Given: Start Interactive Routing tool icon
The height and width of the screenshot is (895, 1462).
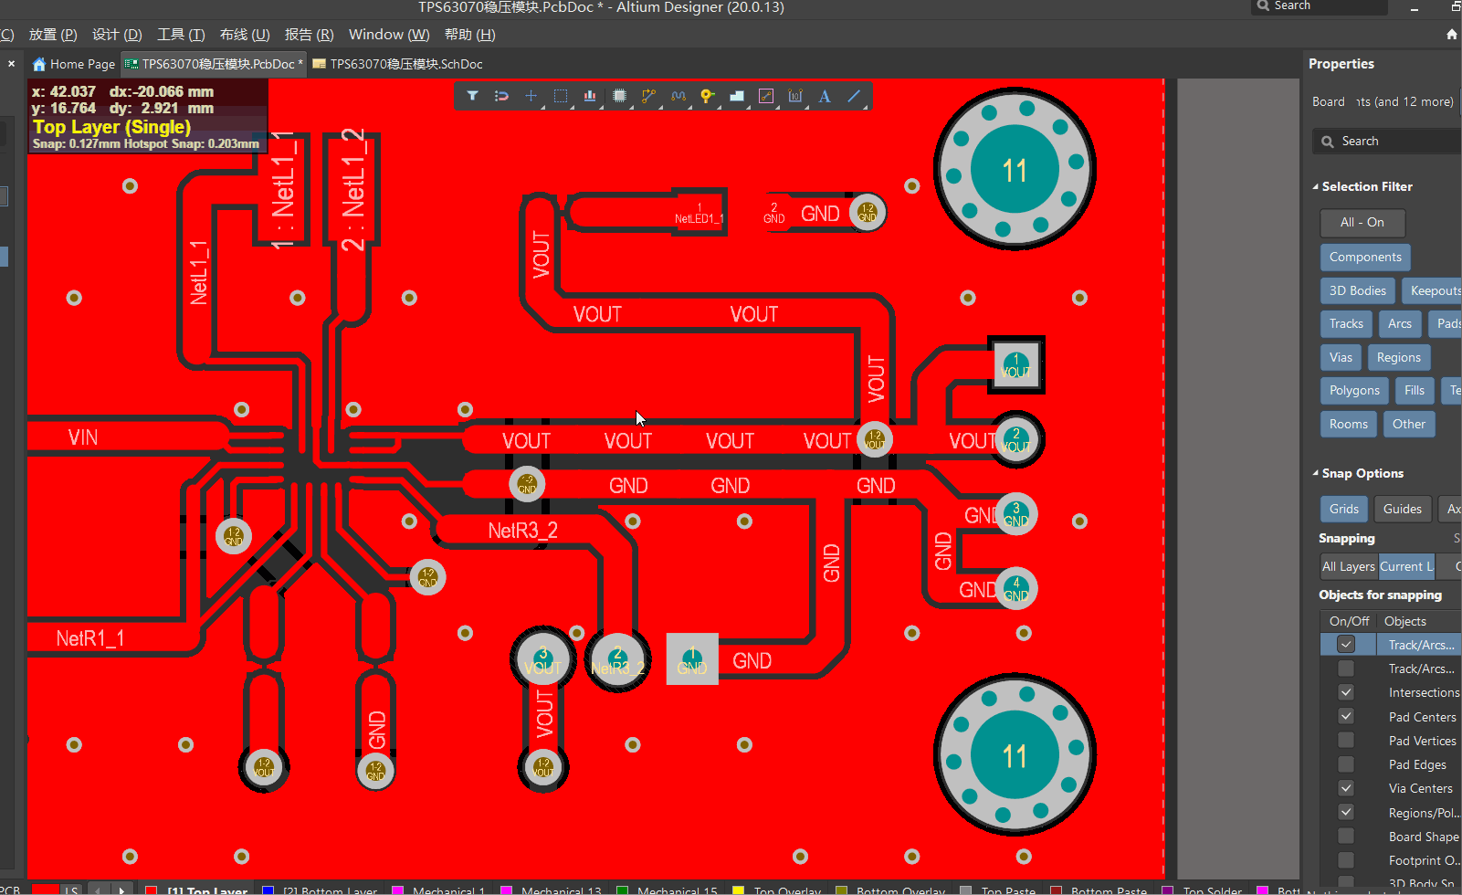Looking at the screenshot, I should 648,96.
